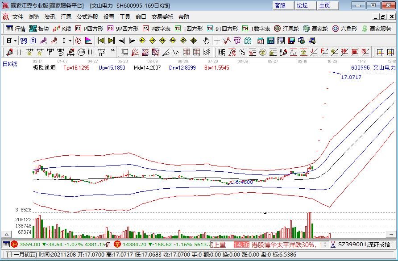Viewport: 398px width, 261px height.
Task: Open the 江恩轮 Gann wheel tool
Action: (286, 29)
